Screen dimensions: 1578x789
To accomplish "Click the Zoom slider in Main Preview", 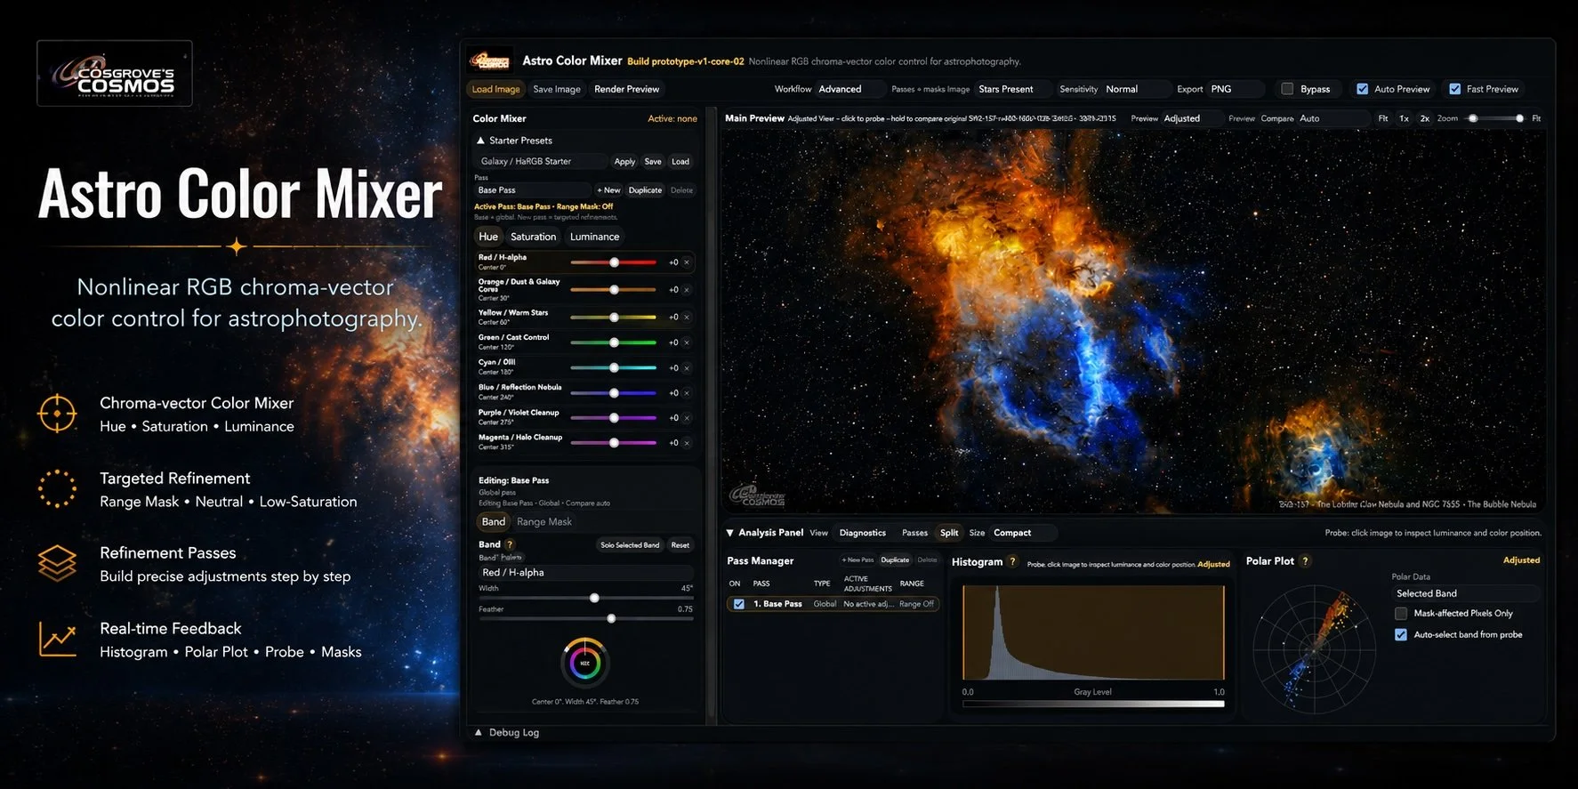I will point(1496,118).
